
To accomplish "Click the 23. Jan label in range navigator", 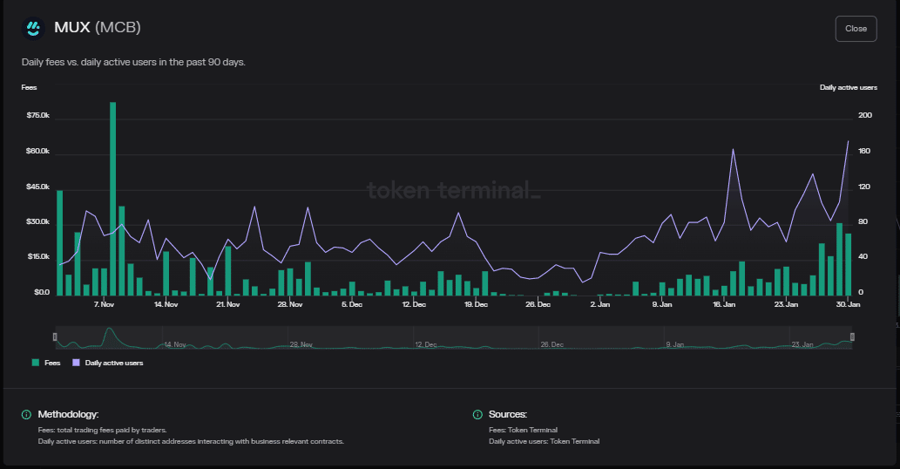I will [x=802, y=344].
